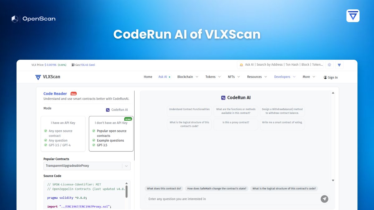Viewport: 374px width, 210px height.
Task: Click the CodeRun AI logo in chat header
Action: [223, 97]
